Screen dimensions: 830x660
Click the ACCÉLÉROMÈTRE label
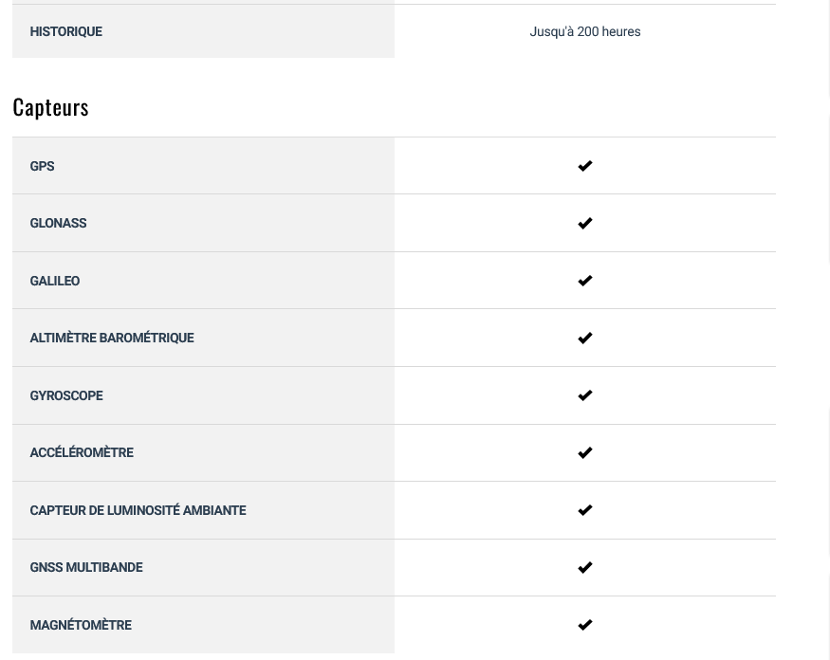pos(82,452)
